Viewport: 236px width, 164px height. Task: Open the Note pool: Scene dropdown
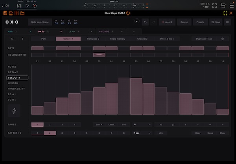coord(40,22)
